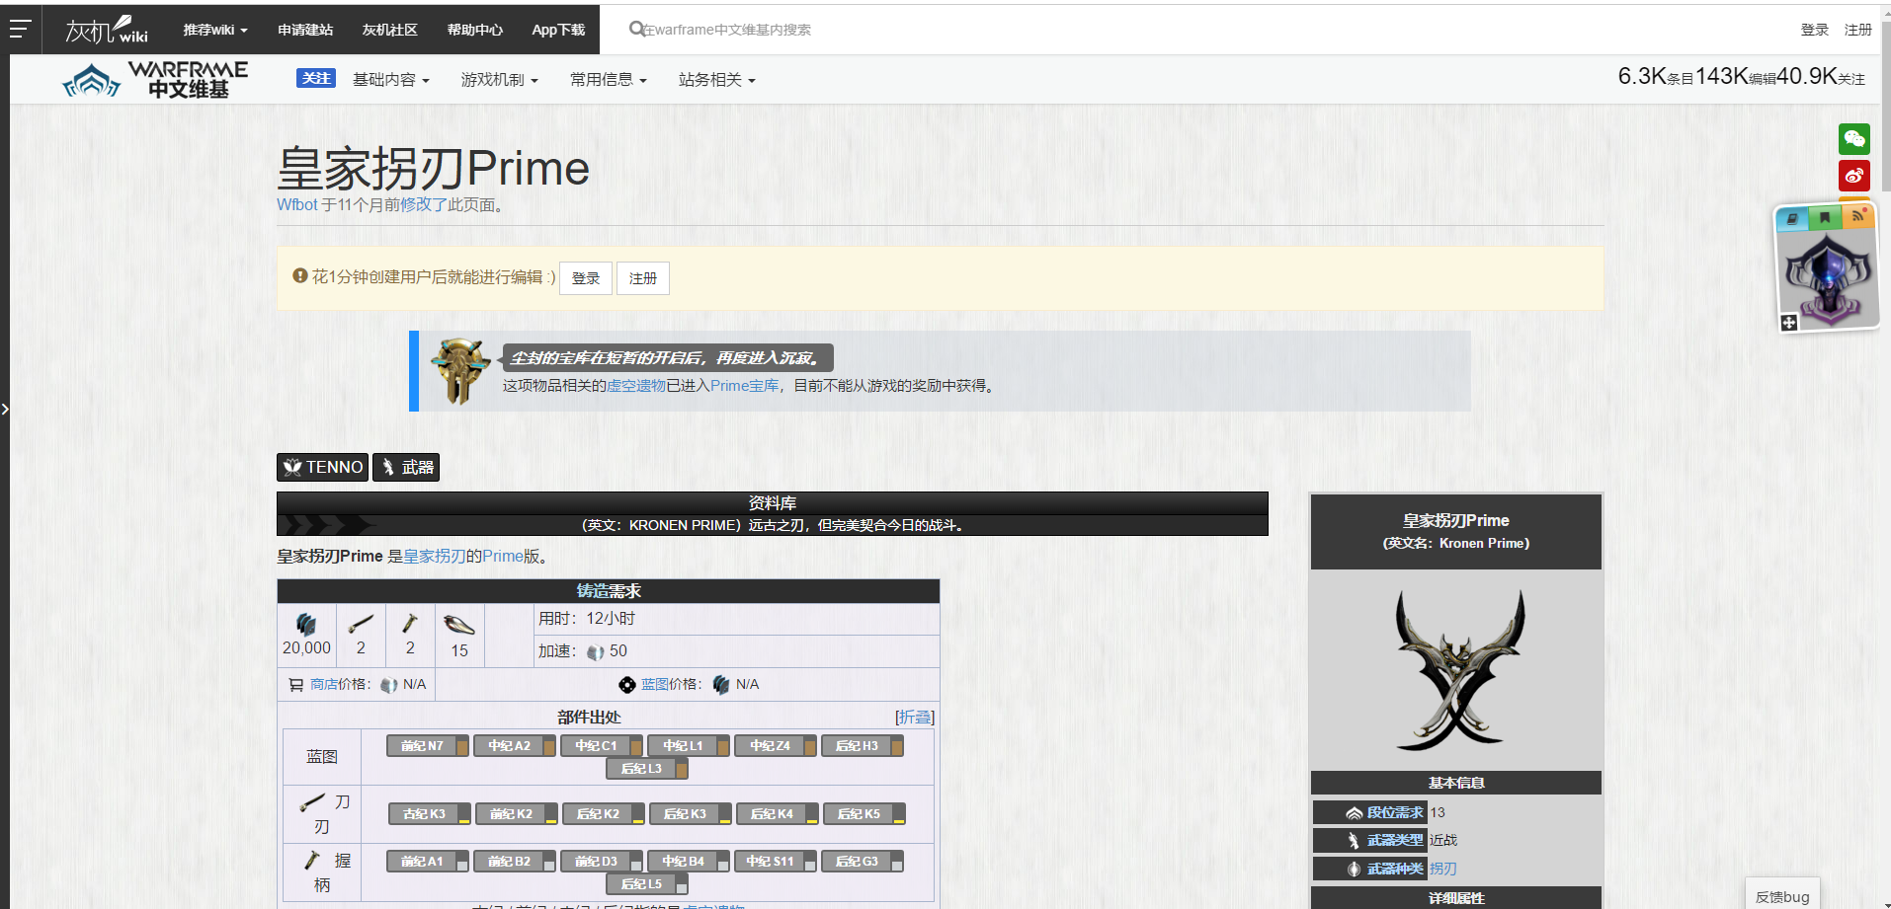Expand the 站务相关 dropdown menu
This screenshot has height=909, width=1891.
(x=717, y=80)
